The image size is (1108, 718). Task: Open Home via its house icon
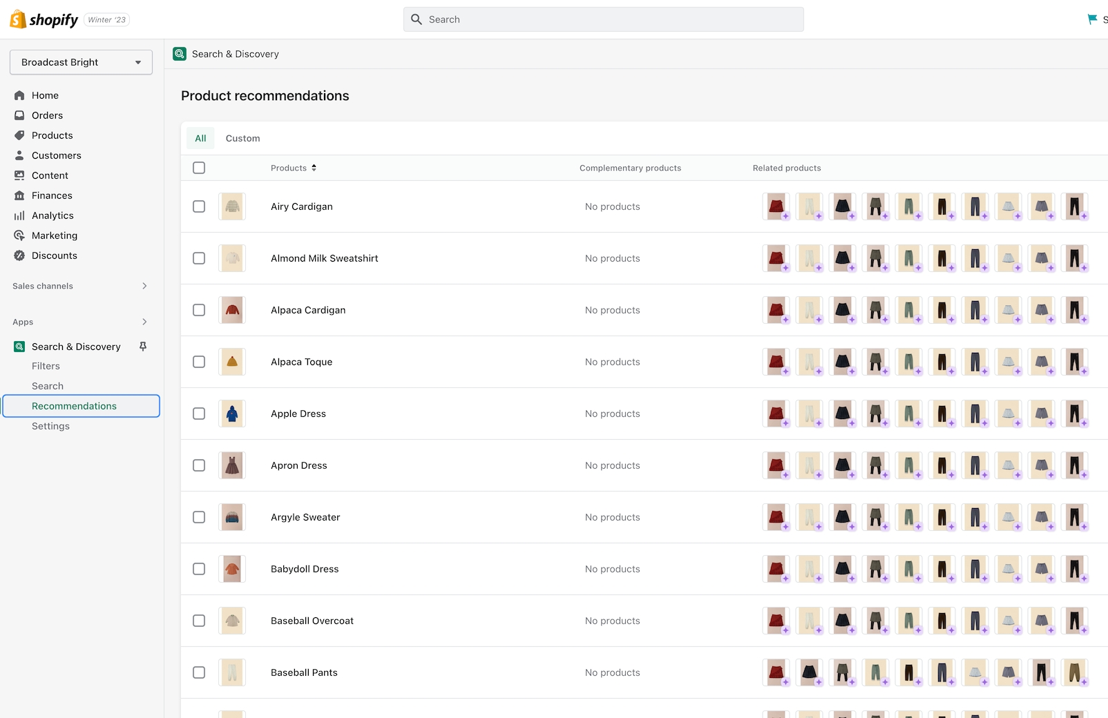(x=19, y=95)
